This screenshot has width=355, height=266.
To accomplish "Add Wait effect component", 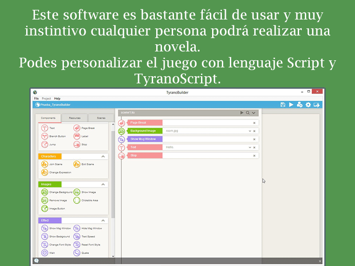I will point(48,253).
